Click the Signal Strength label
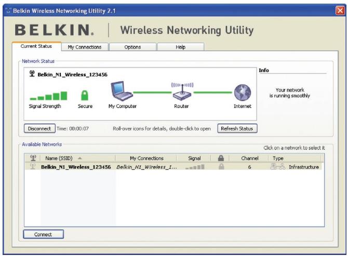Image resolution: width=348 pixels, height=256 pixels. 45,106
